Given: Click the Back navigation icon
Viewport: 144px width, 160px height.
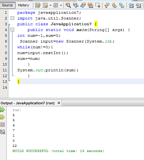Looking at the screenshot, I should pos(45,5).
